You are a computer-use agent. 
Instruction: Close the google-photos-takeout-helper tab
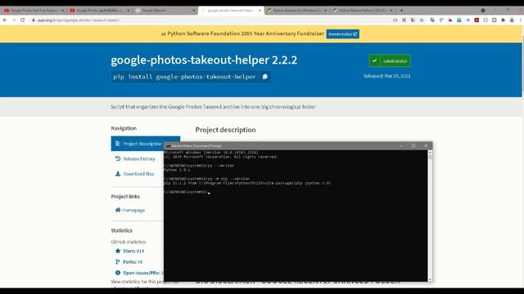[x=260, y=11]
